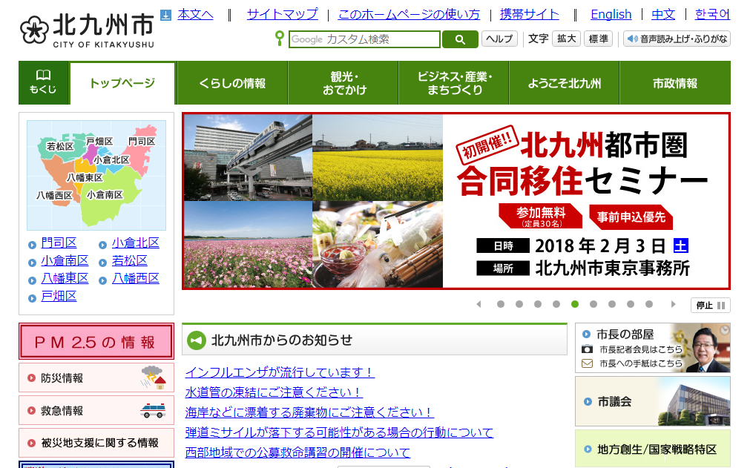Open the 八幡西区 ward link
The image size is (753, 468).
coord(136,278)
